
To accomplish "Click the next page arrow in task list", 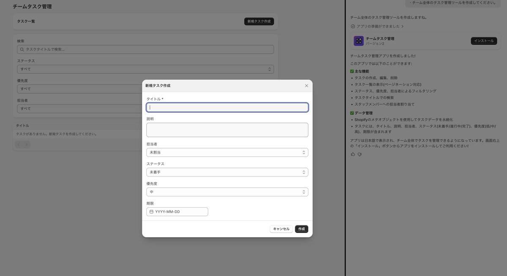I will 27,145.
